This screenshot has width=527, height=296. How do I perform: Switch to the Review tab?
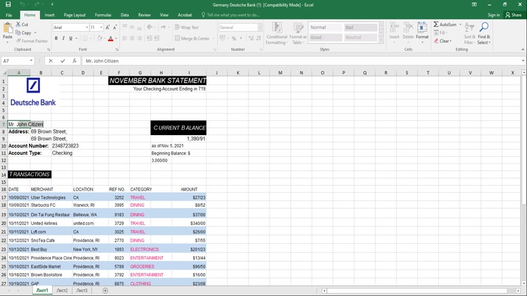pos(144,15)
